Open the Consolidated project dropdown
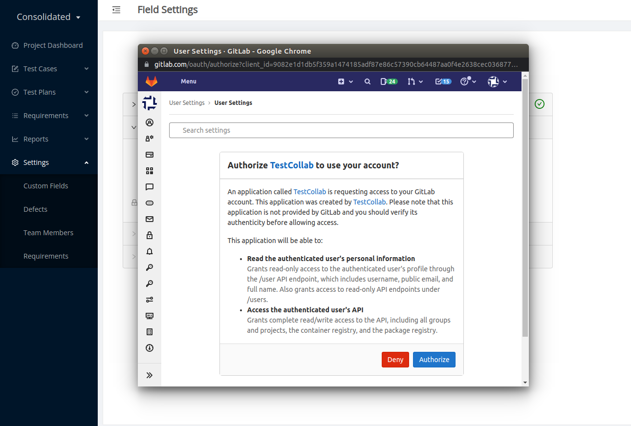 coord(49,17)
